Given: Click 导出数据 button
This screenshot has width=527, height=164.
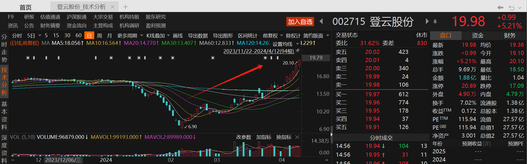Looking at the screenshot, I should [198, 36].
